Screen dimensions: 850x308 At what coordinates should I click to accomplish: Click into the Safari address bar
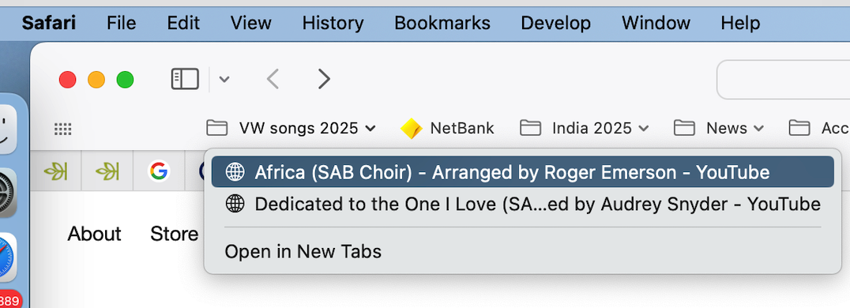point(784,80)
